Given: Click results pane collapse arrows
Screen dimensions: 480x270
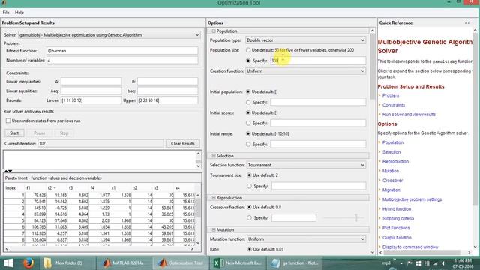Looking at the screenshot, I should tap(8, 171).
